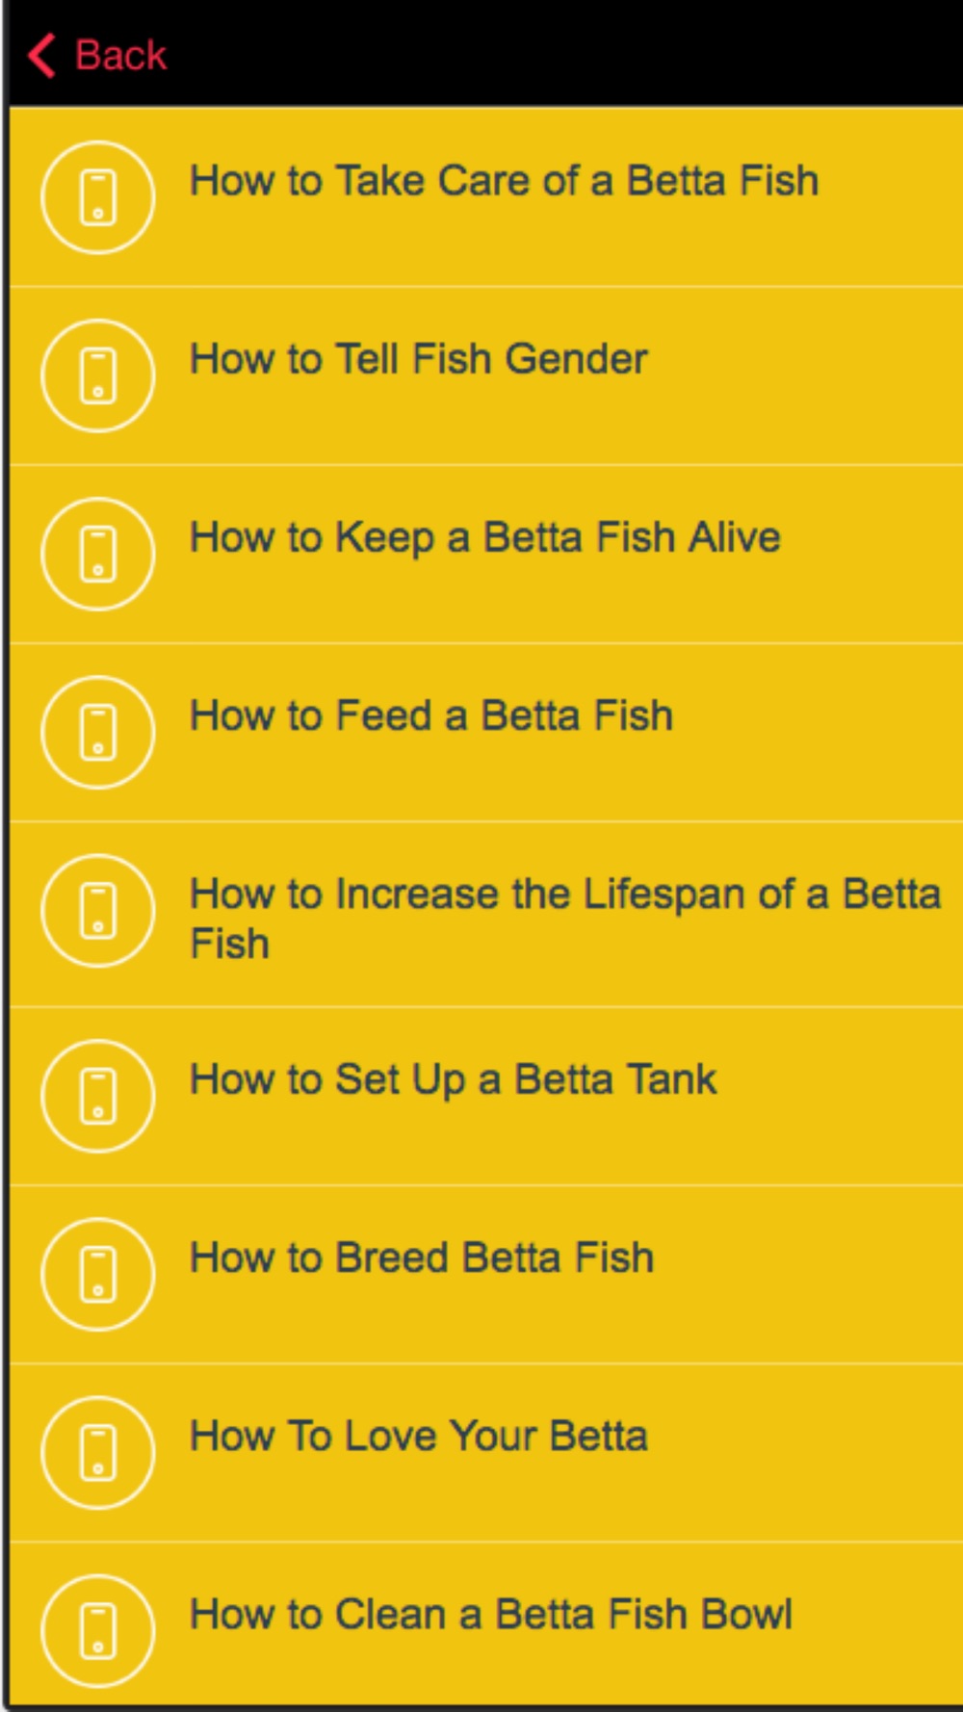Select How to Keep a Betta Fish Alive
The width and height of the screenshot is (963, 1712).
click(484, 537)
